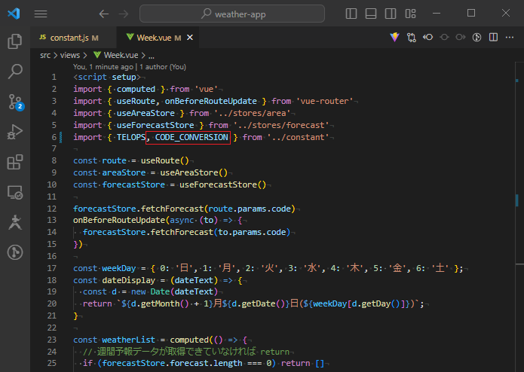This screenshot has width=524, height=372.
Task: Open Run and Debug view
Action: pos(15,132)
